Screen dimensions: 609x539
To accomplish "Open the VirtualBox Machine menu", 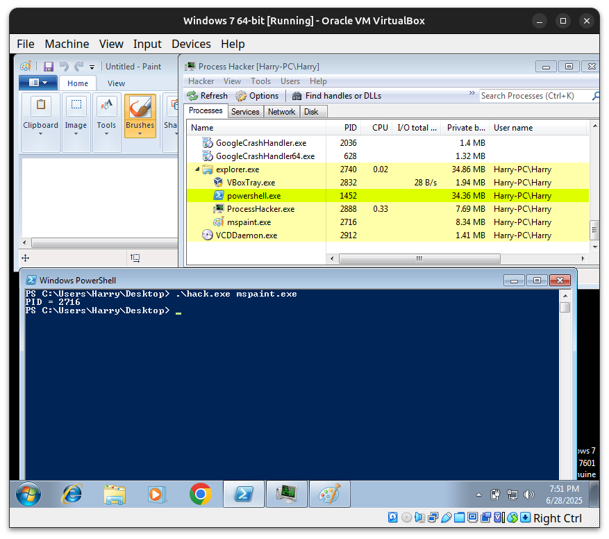I will click(x=67, y=44).
